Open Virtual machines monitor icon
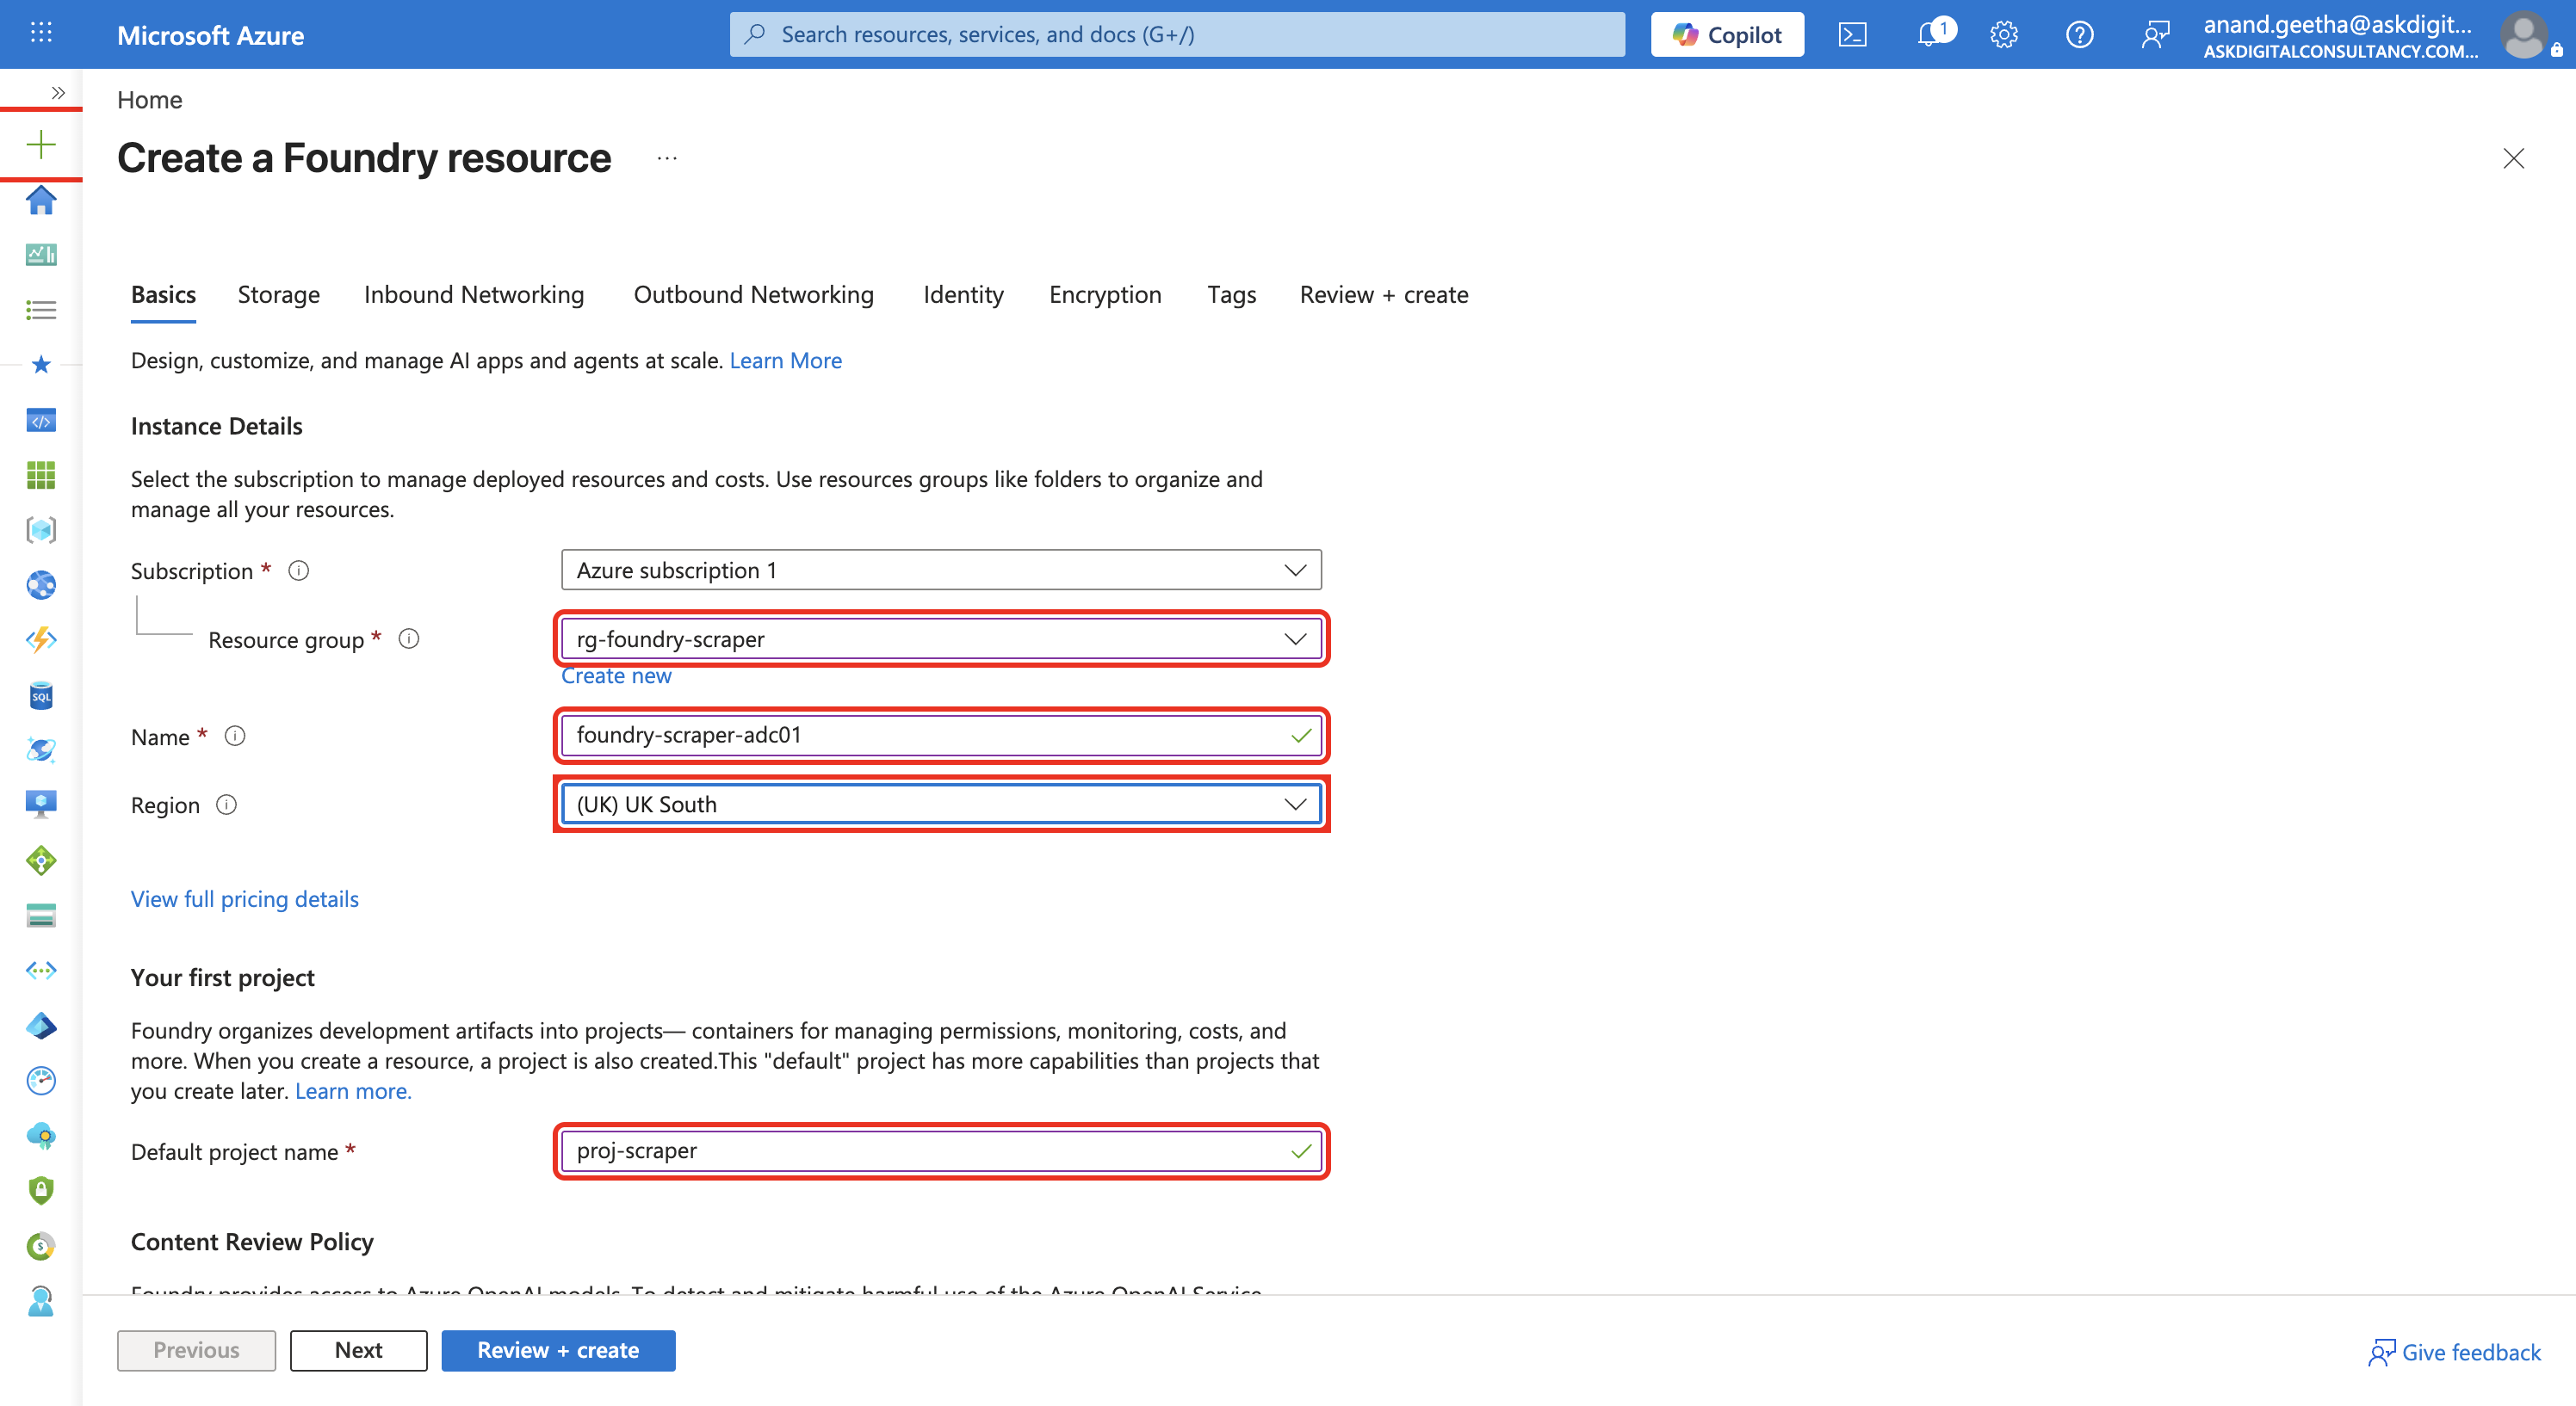The width and height of the screenshot is (2576, 1406). point(41,805)
